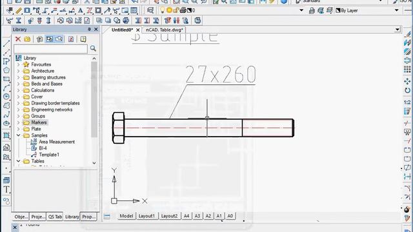Click the 1:2 Scale tool in right toolbar

[407, 102]
